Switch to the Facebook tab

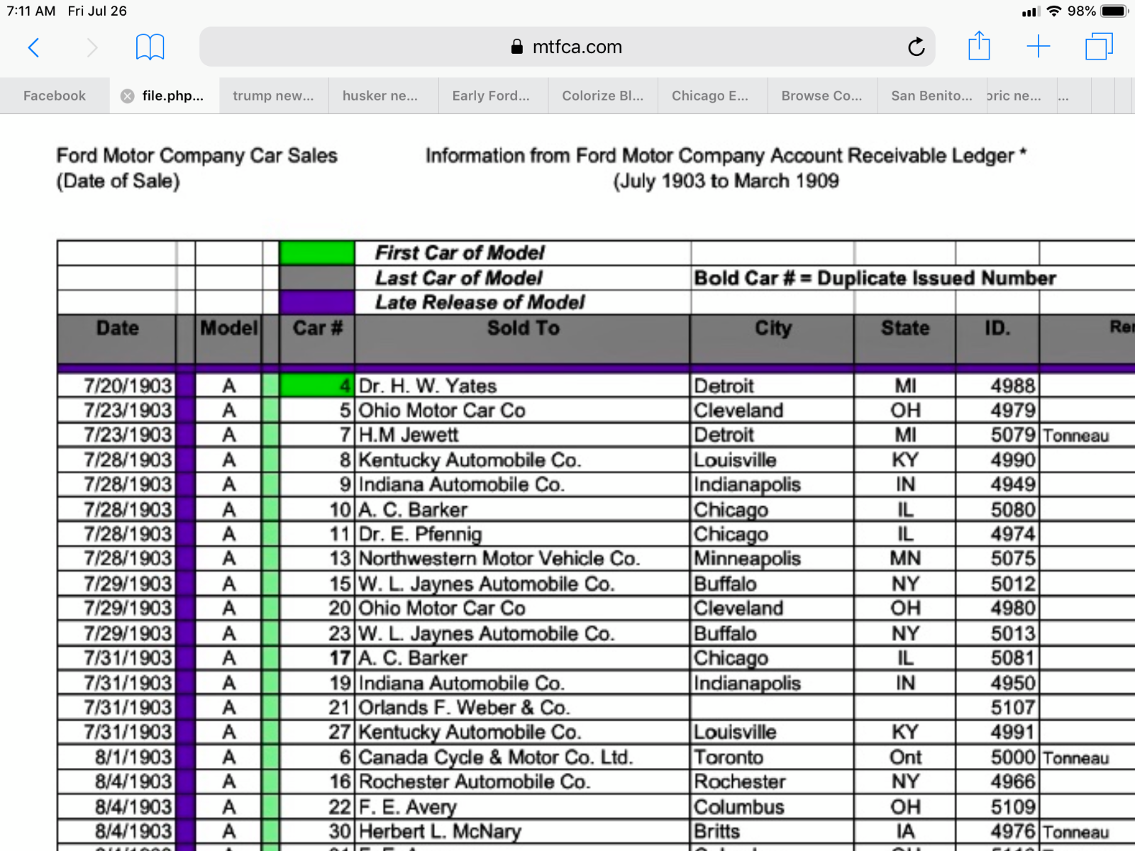click(55, 96)
